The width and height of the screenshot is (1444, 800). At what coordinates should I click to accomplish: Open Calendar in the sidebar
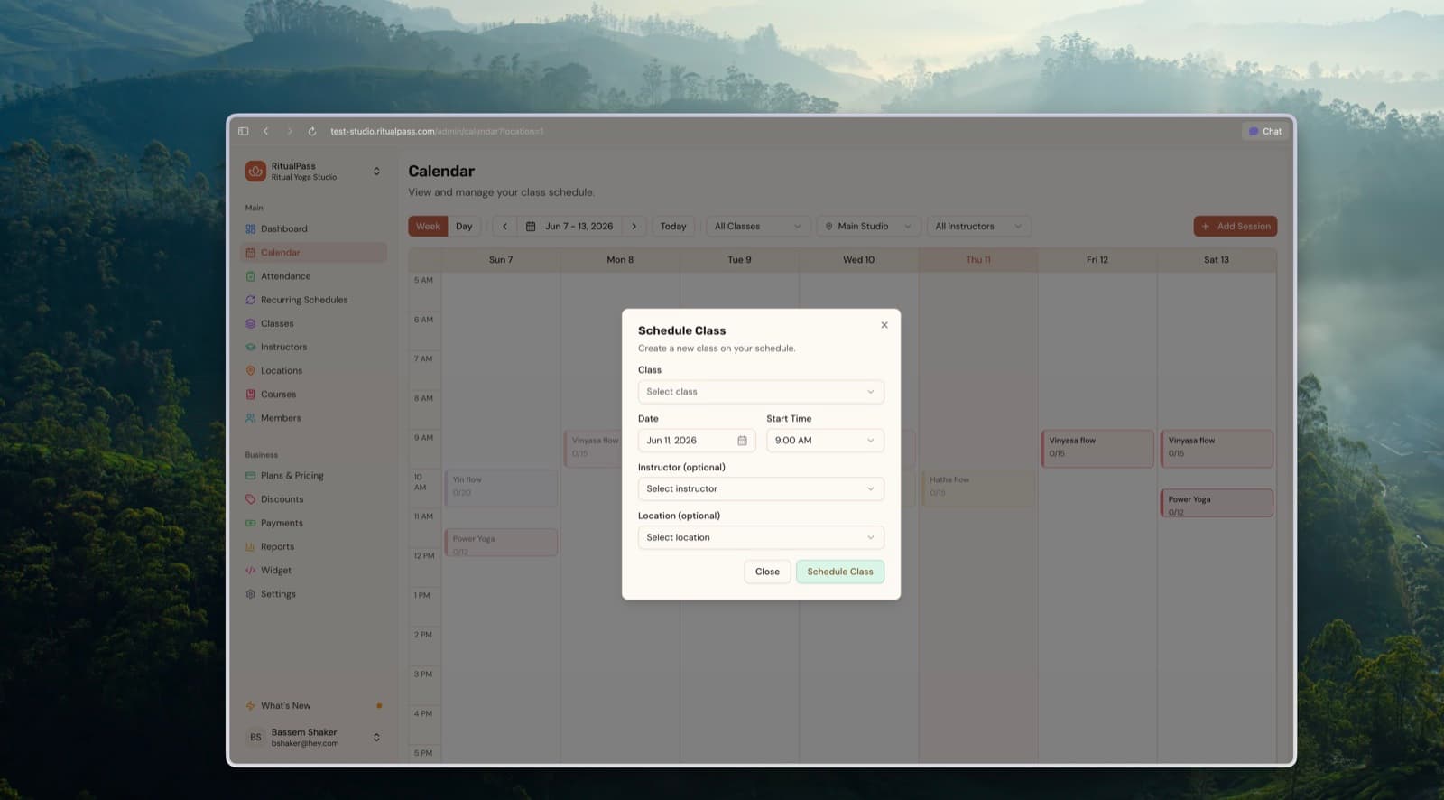(314, 253)
